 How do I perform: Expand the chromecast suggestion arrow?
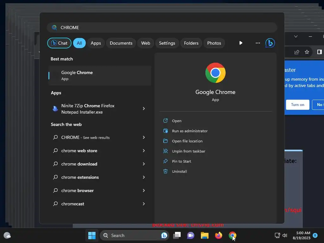pos(144,204)
